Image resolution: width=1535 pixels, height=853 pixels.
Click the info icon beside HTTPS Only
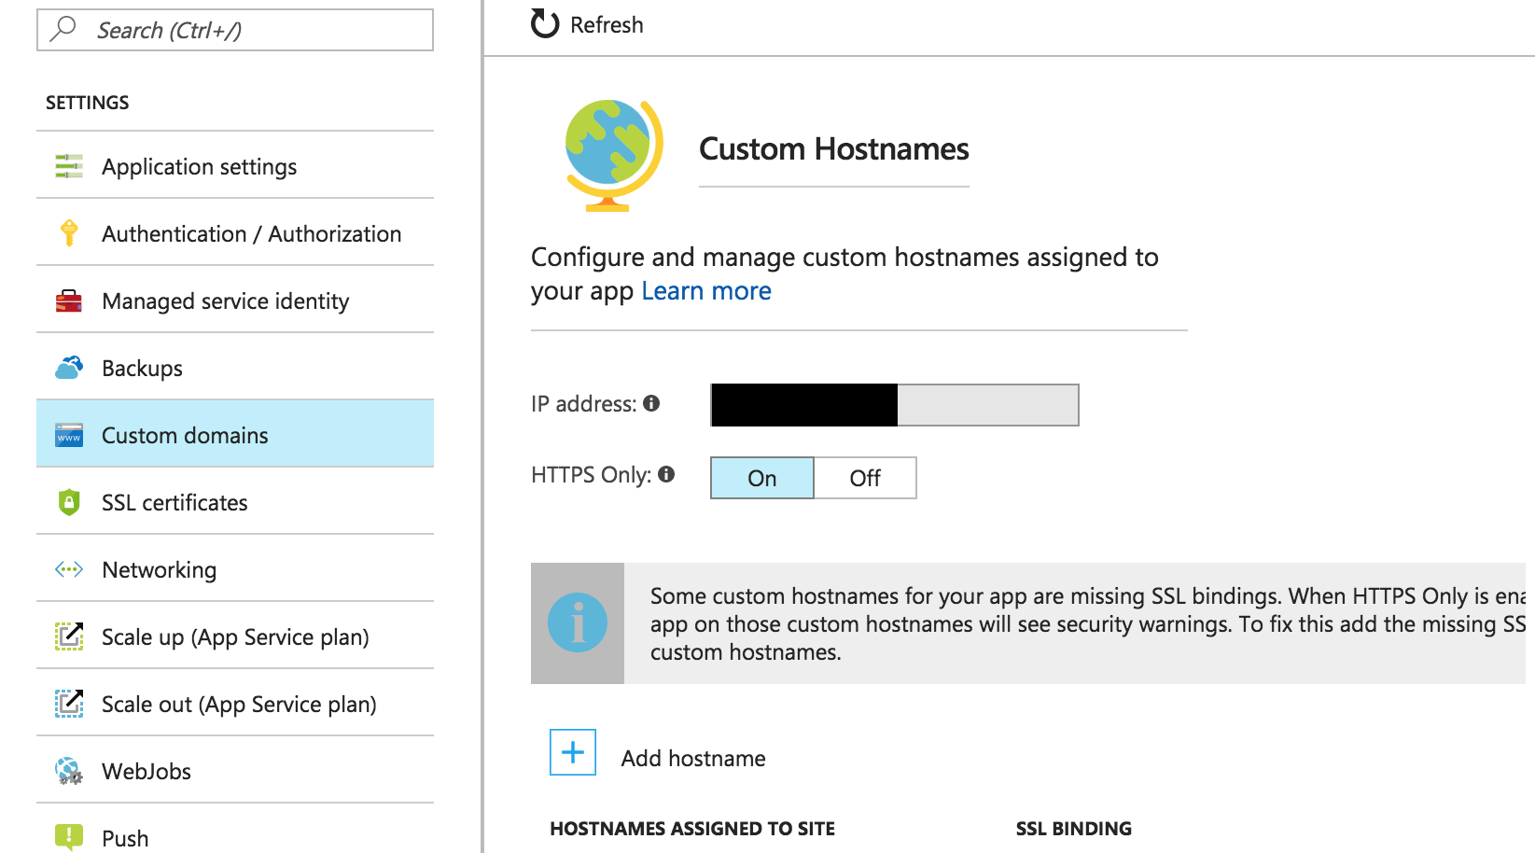coord(666,474)
